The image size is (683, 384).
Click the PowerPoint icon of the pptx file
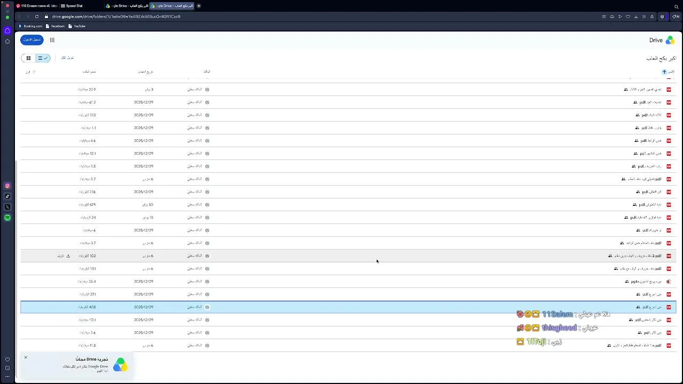click(669, 282)
